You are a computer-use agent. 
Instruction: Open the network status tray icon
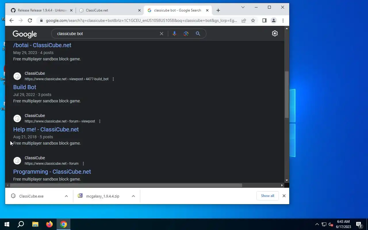point(324,224)
